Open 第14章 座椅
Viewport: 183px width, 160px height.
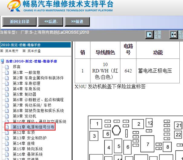24,143
